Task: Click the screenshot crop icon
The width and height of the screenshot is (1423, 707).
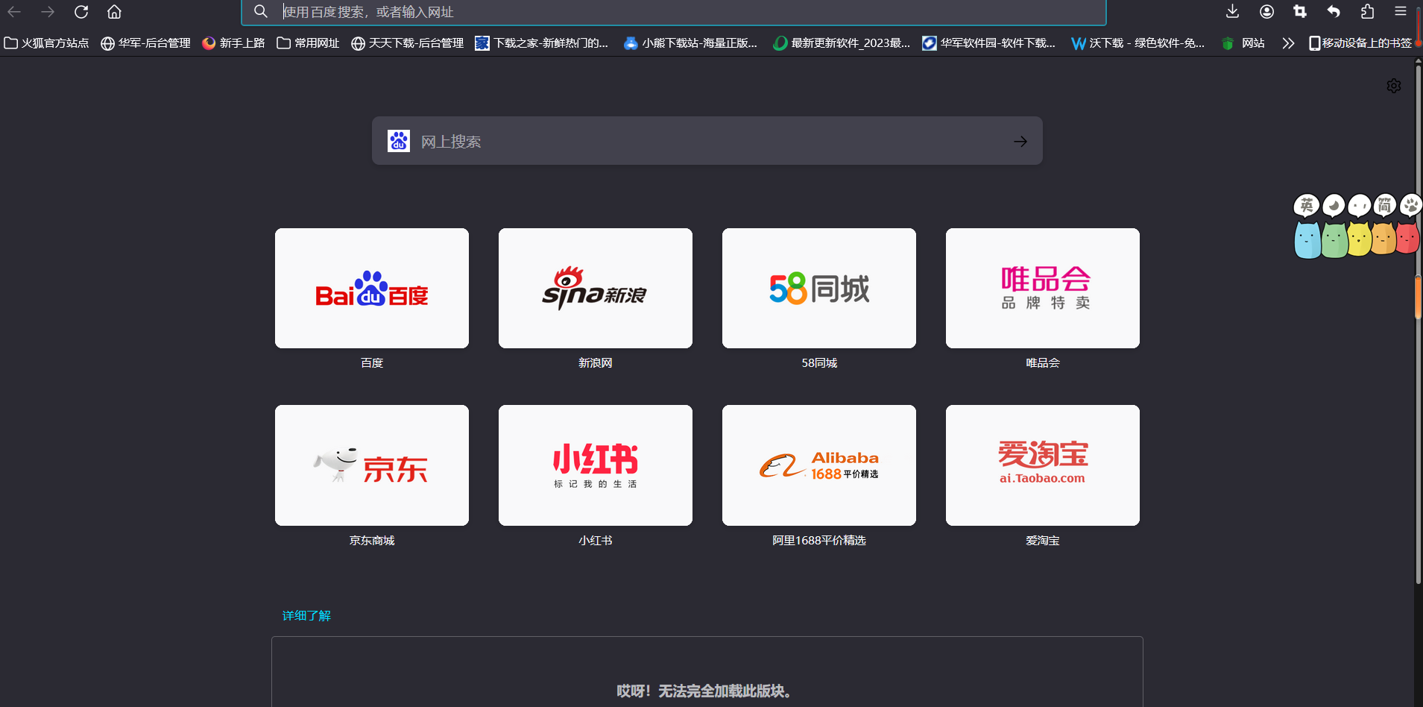Action: pyautogui.click(x=1300, y=11)
